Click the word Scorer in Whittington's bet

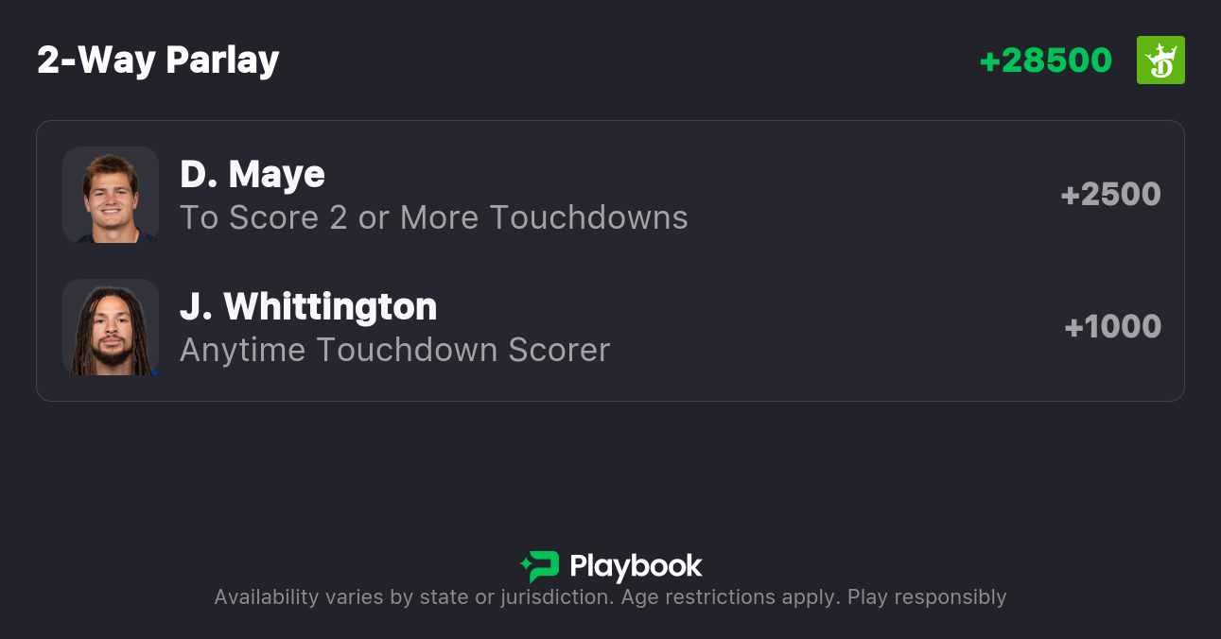559,350
